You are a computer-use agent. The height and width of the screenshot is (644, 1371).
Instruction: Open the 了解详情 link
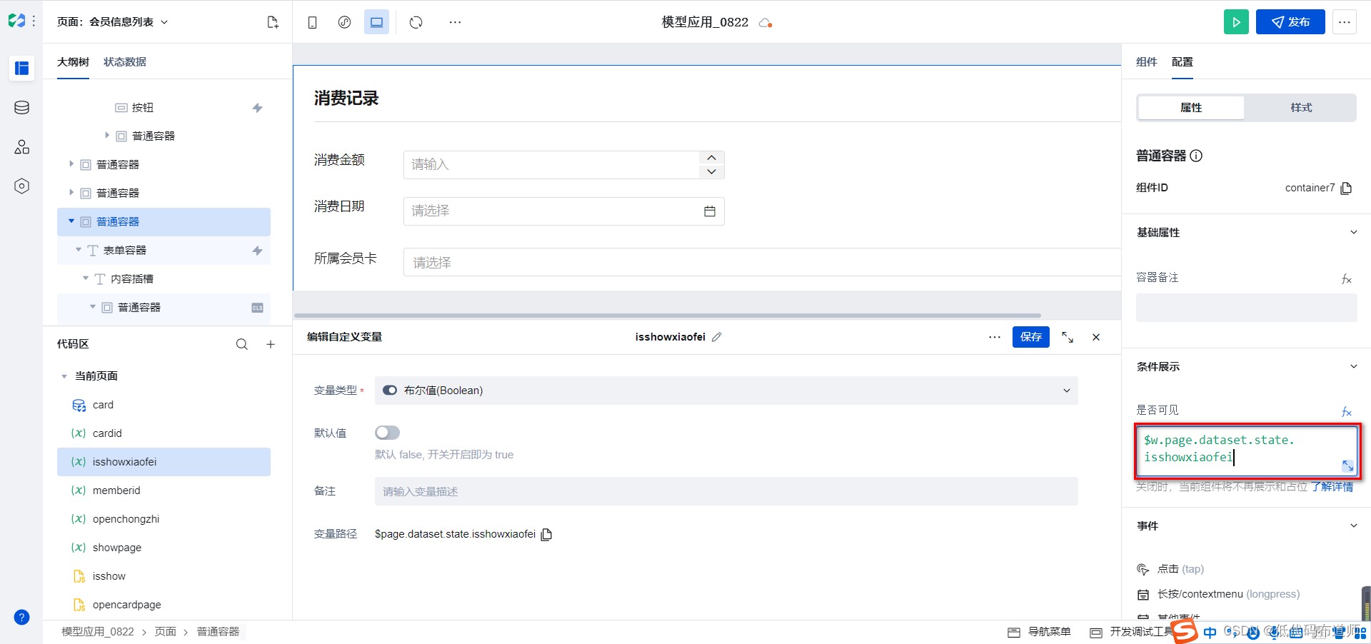[1332, 487]
